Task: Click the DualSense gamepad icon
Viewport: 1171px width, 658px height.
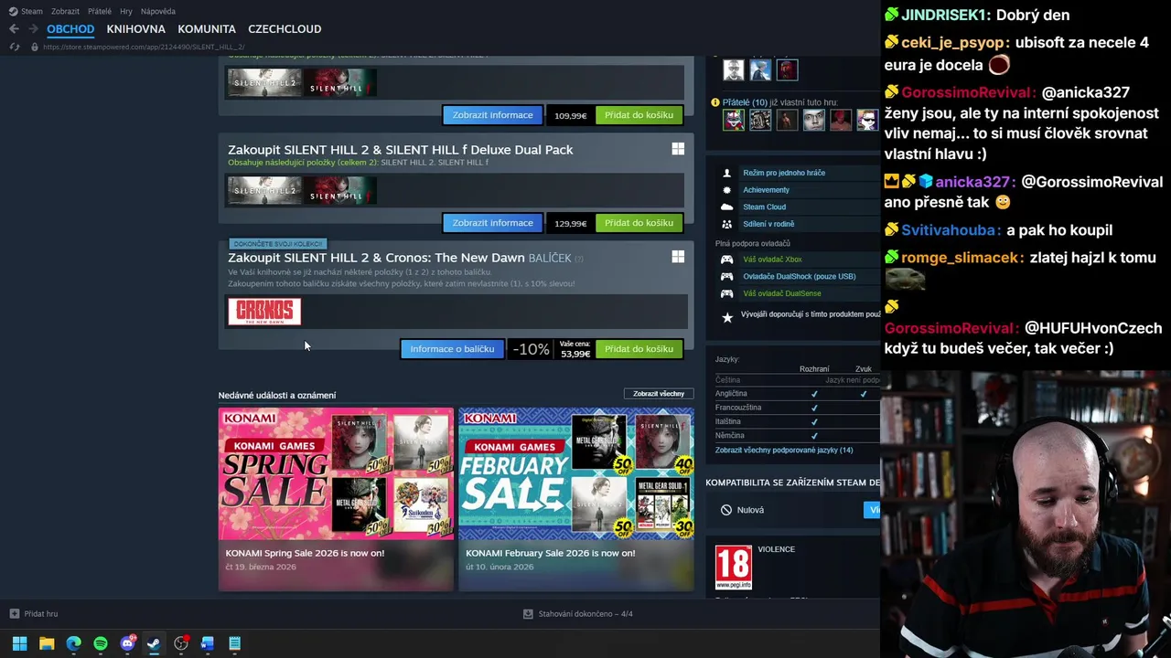Action: [727, 293]
